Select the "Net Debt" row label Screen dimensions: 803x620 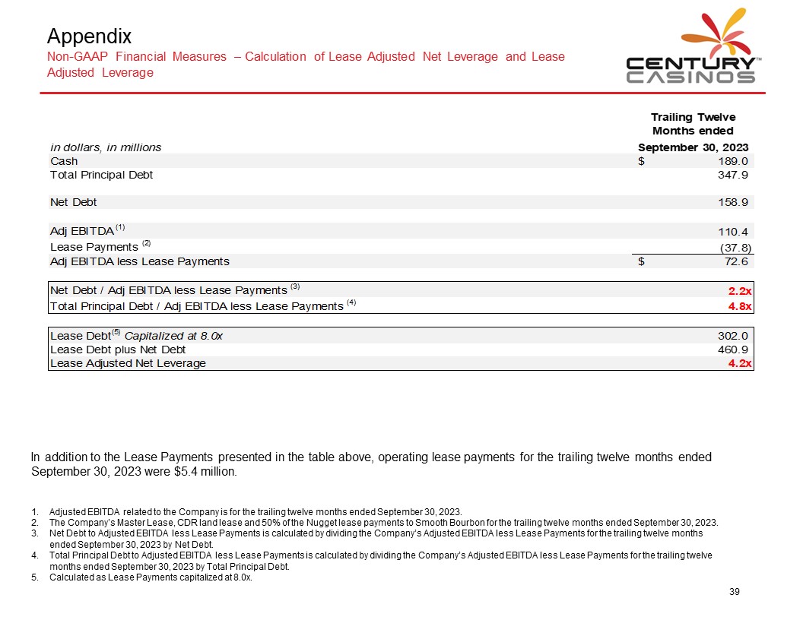pos(73,202)
